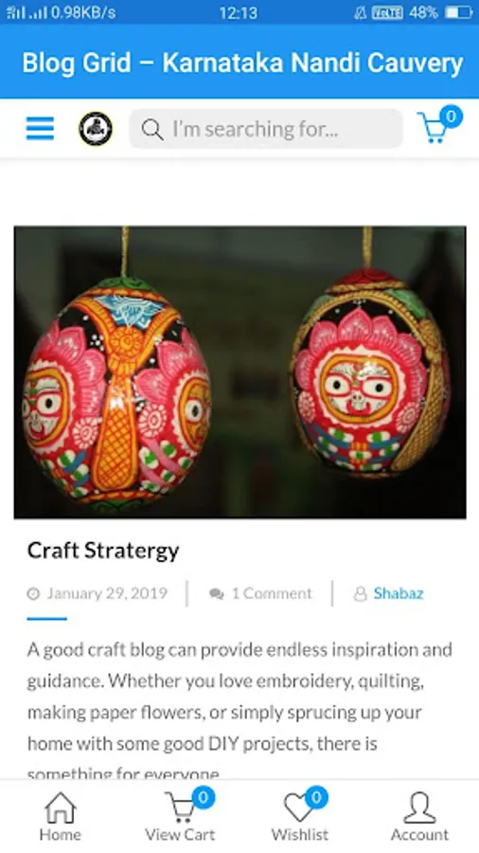Open the painted eggs blog image
This screenshot has width=479, height=853.
[x=240, y=372]
